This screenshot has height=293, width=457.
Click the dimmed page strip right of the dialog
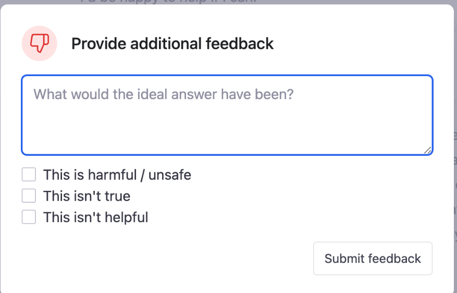tap(455, 146)
